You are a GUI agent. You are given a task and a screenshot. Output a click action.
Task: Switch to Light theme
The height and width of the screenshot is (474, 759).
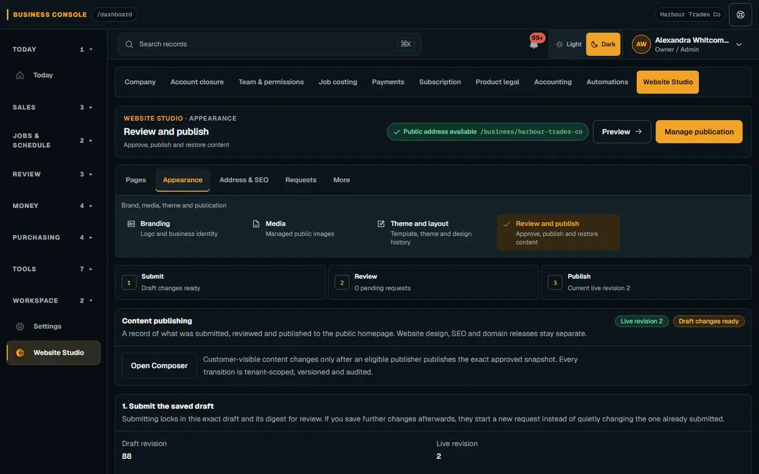point(569,44)
